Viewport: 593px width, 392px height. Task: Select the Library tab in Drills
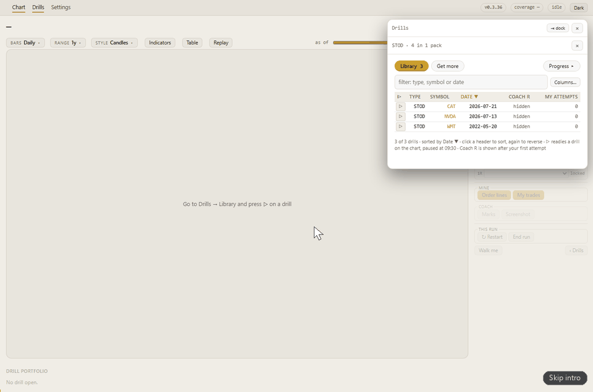coord(411,66)
